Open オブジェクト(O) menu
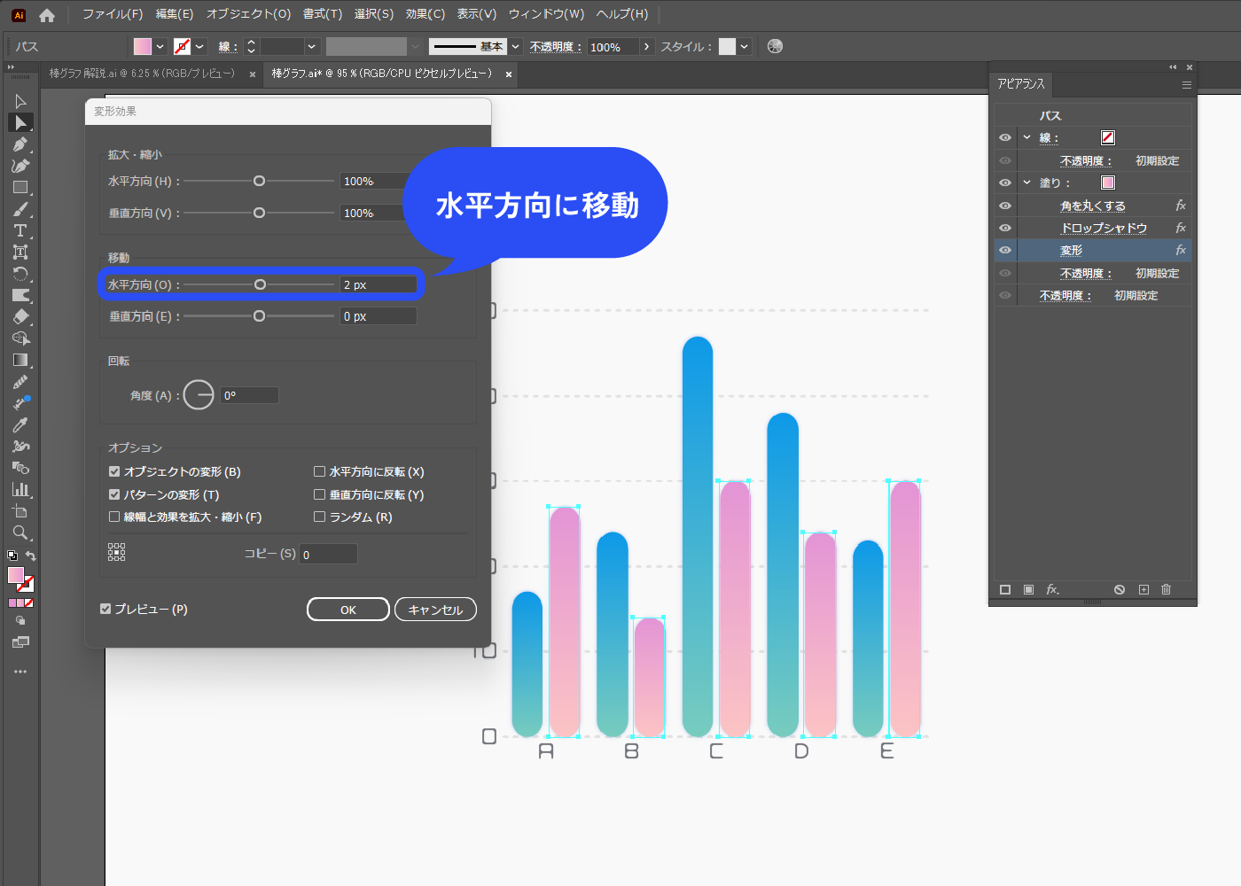The width and height of the screenshot is (1241, 886). 248,14
